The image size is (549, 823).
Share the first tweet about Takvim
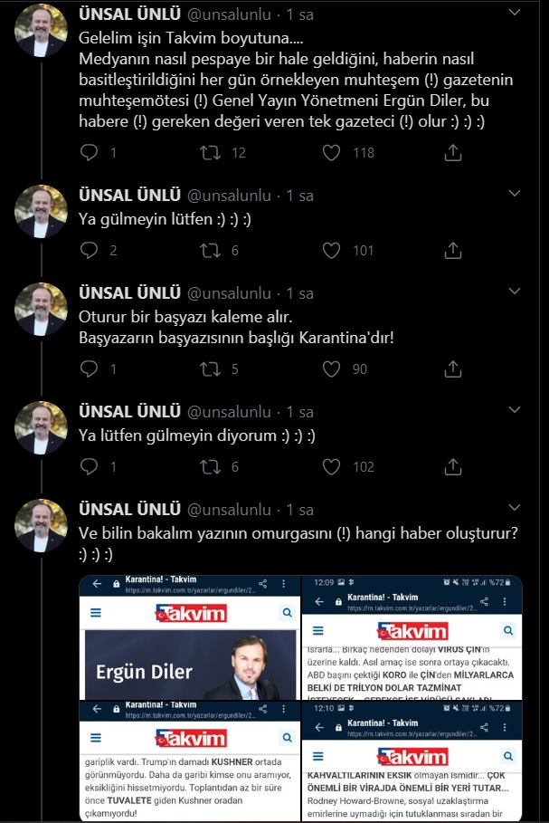pyautogui.click(x=453, y=153)
